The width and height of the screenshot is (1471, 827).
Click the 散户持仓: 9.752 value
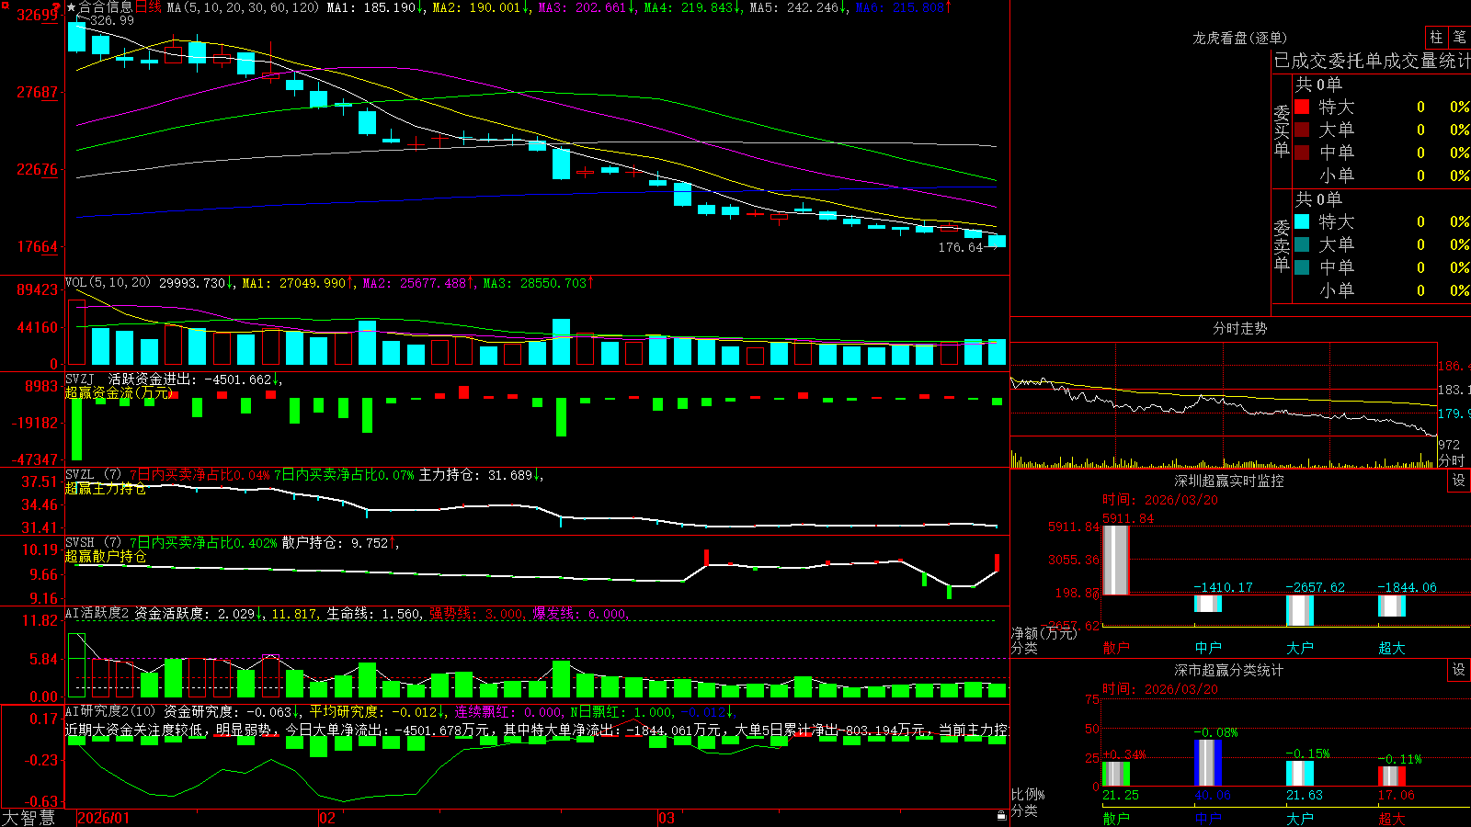click(x=340, y=543)
